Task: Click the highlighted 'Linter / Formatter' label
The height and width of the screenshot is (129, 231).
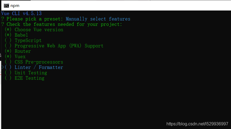Action: [39, 67]
